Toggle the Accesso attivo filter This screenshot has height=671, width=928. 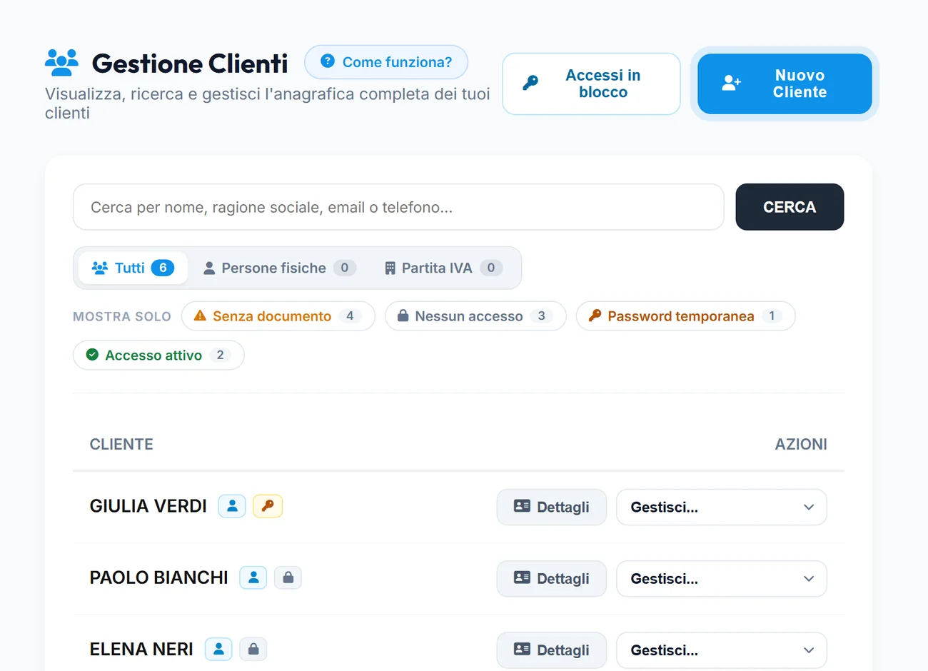coord(158,355)
